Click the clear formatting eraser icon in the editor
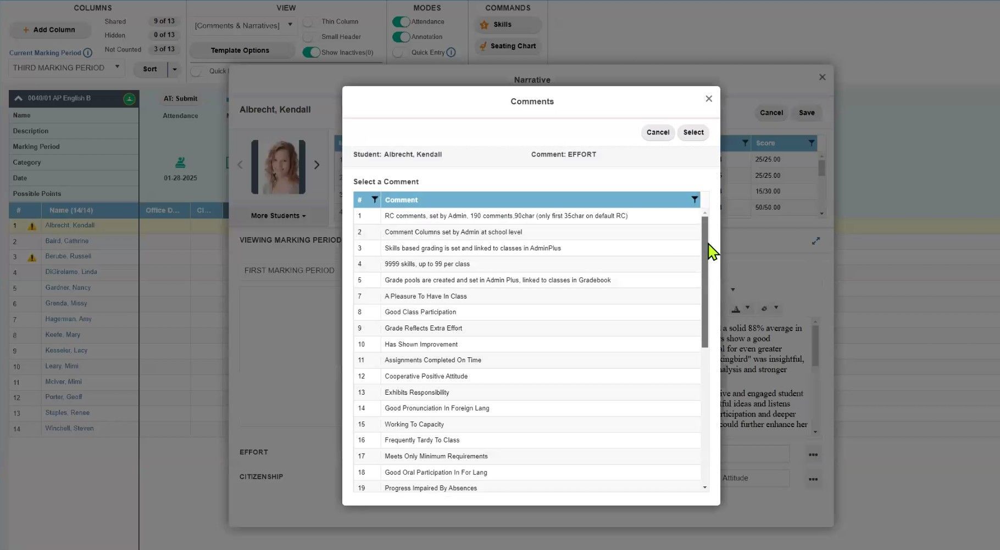 pos(765,308)
